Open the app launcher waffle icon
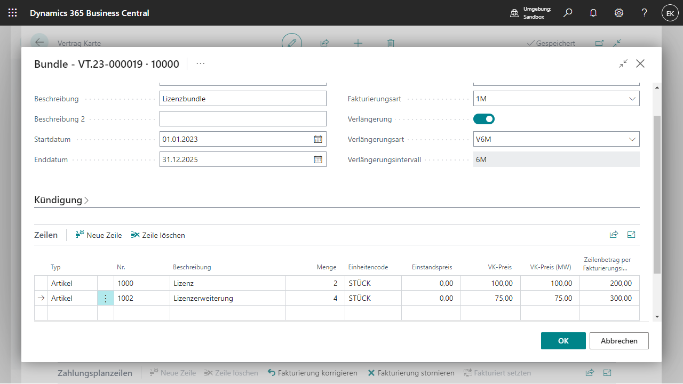The width and height of the screenshot is (683, 384). tap(13, 13)
